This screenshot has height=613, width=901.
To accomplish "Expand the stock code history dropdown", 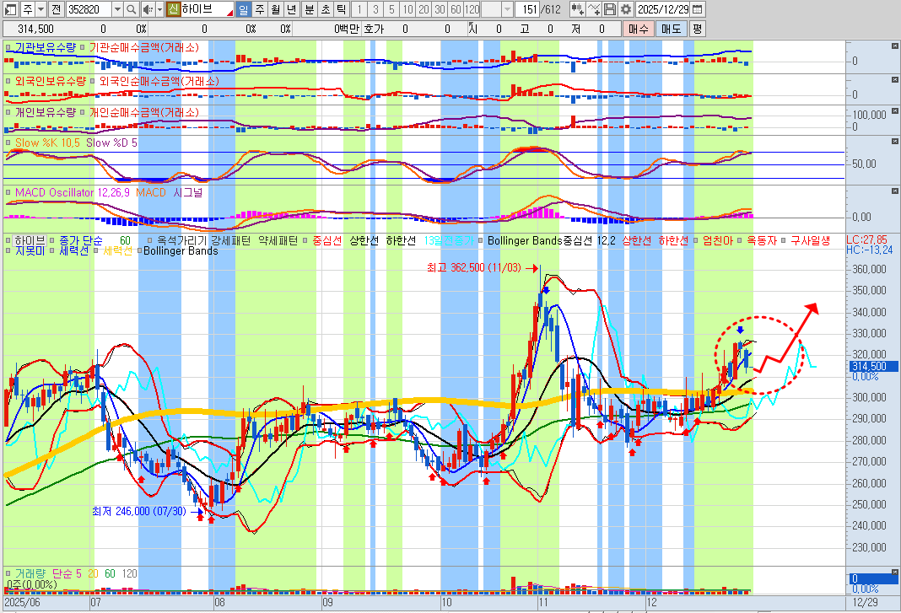I will pos(116,9).
